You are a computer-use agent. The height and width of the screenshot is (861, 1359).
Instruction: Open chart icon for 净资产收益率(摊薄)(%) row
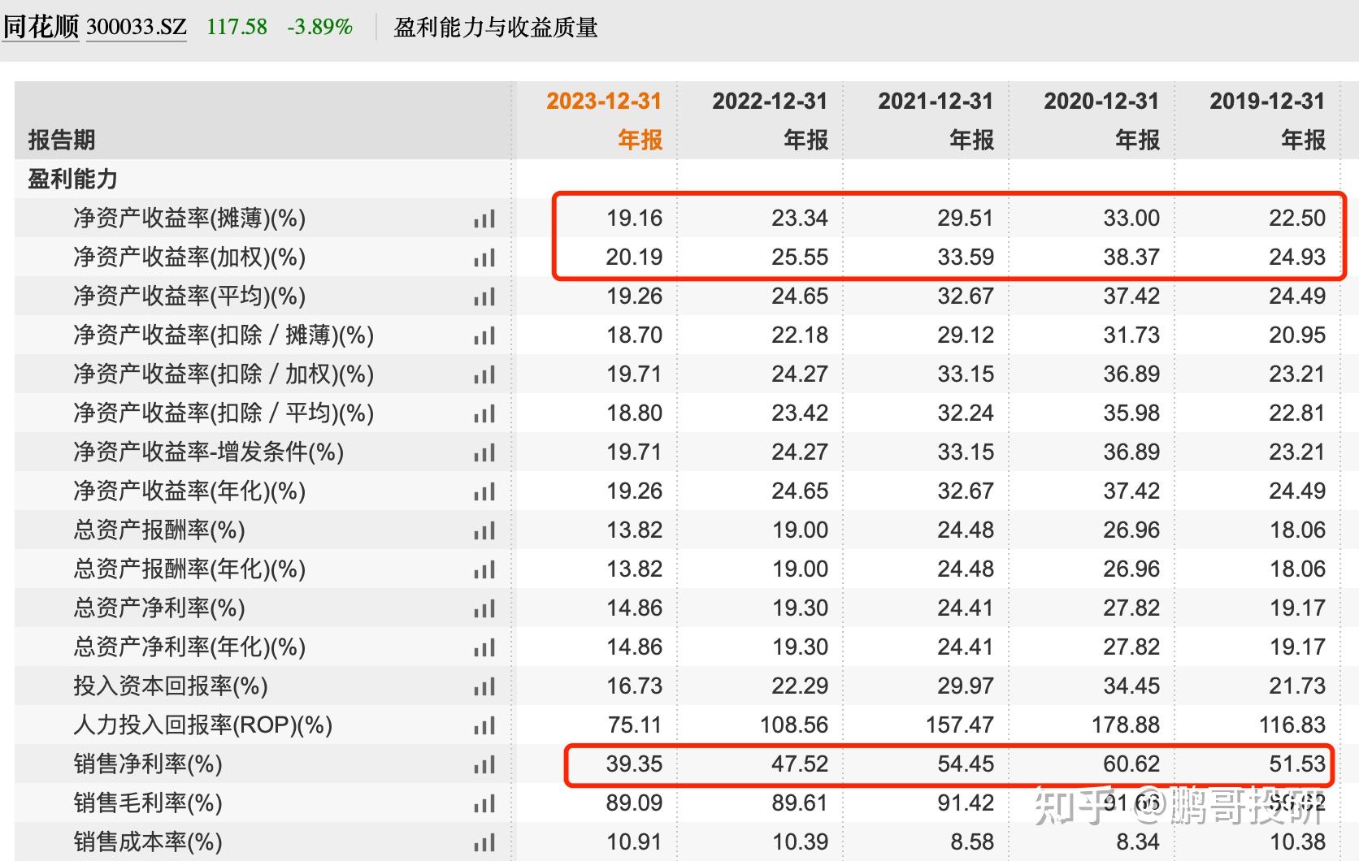484,218
